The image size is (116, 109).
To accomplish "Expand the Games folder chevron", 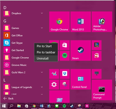I will pyautogui.click(x=42, y=28).
